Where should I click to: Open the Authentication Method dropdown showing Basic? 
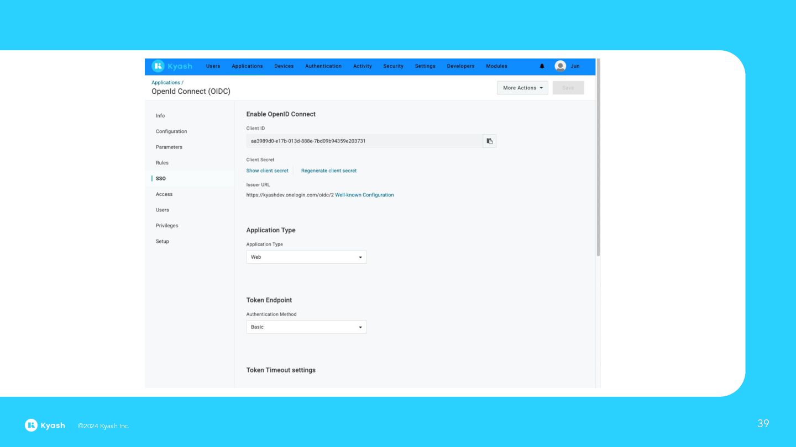click(x=306, y=327)
